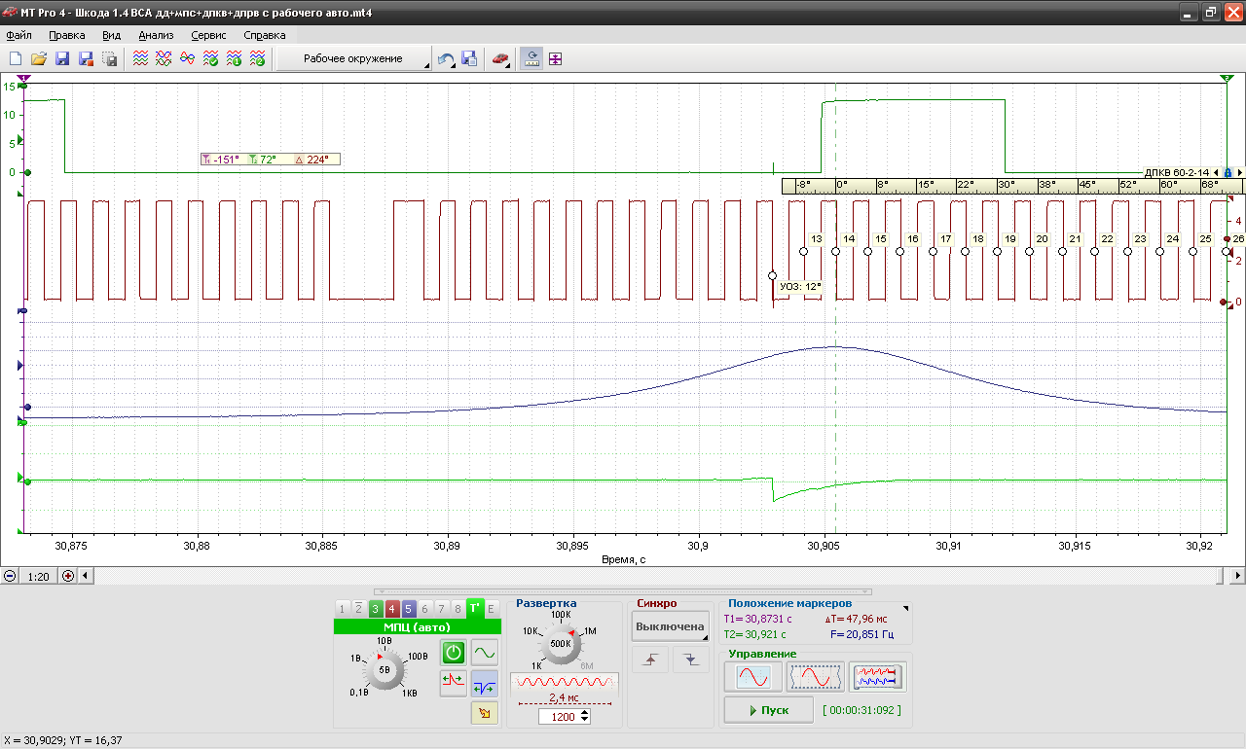Click waveform icon with green badge 2
The width and height of the screenshot is (1246, 749).
click(258, 59)
